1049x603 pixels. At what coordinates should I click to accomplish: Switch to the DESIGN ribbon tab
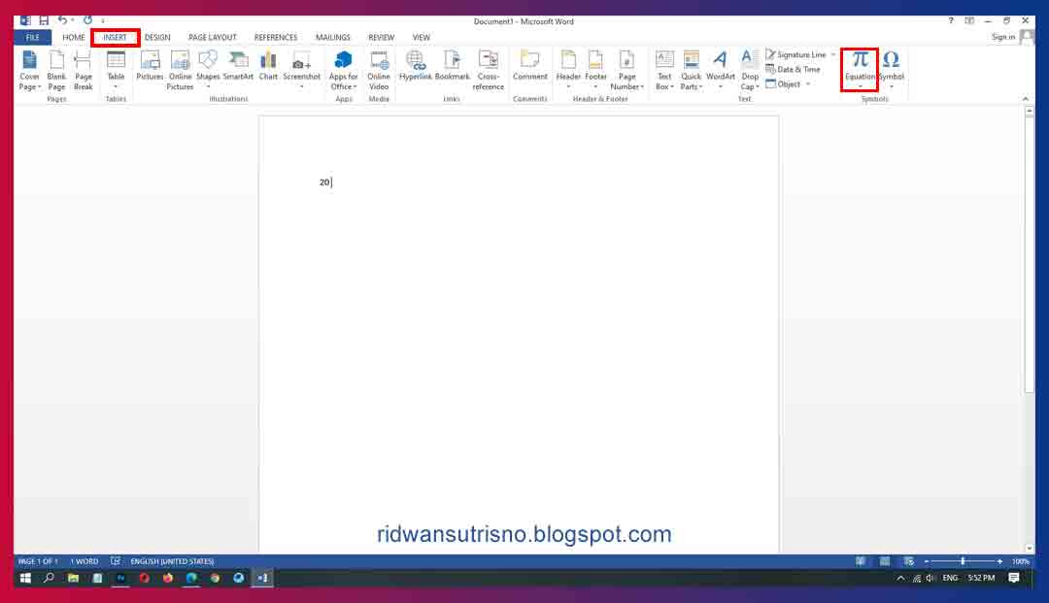(x=156, y=37)
